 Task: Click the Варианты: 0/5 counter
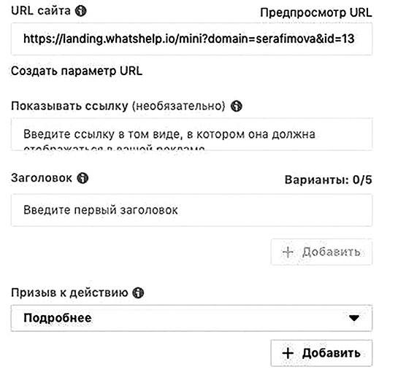coord(328,179)
